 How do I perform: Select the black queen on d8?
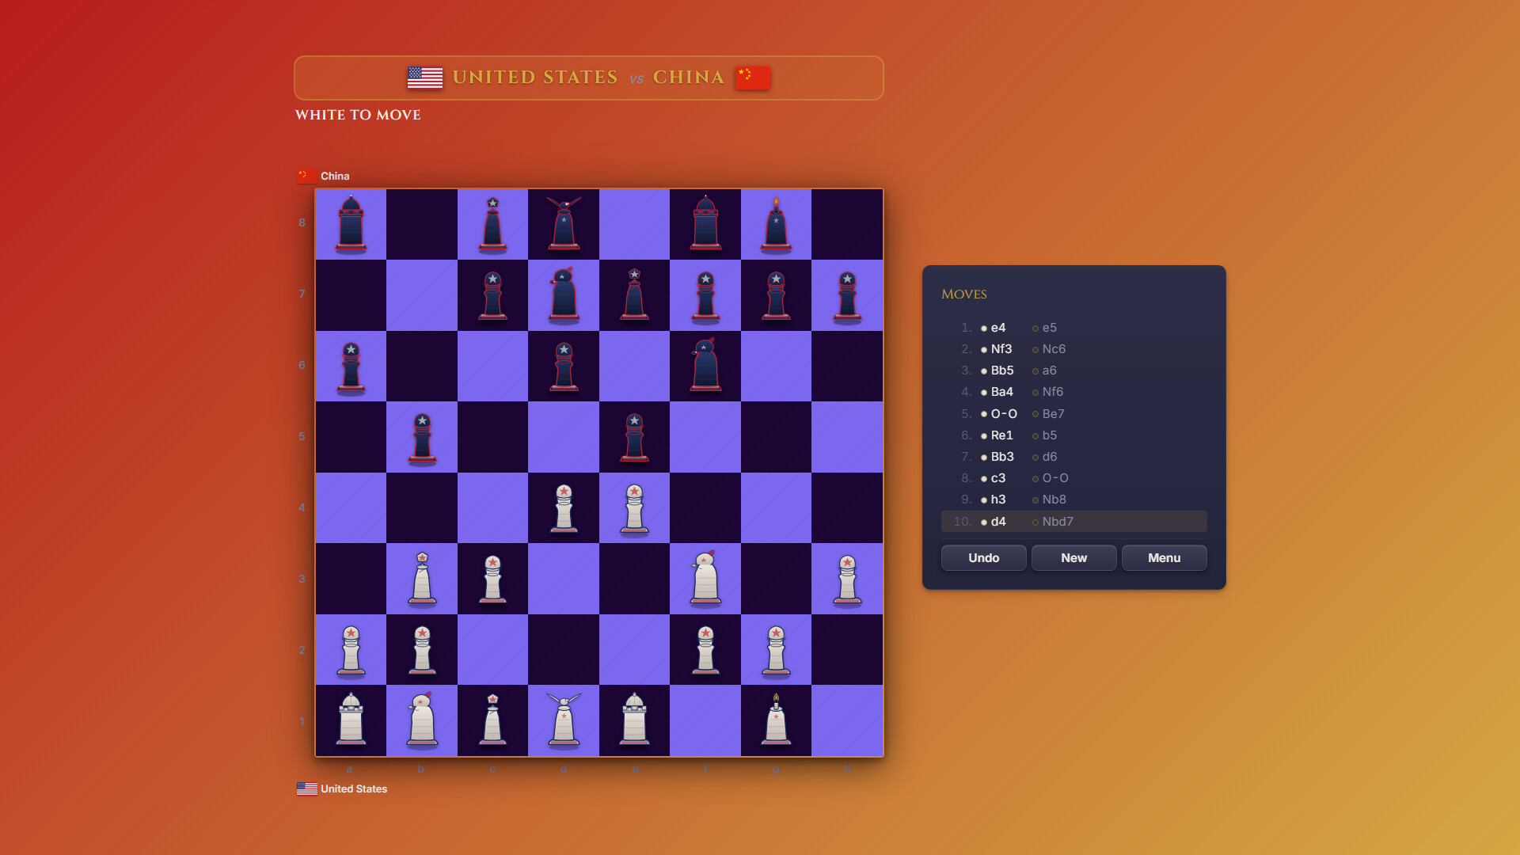[564, 222]
